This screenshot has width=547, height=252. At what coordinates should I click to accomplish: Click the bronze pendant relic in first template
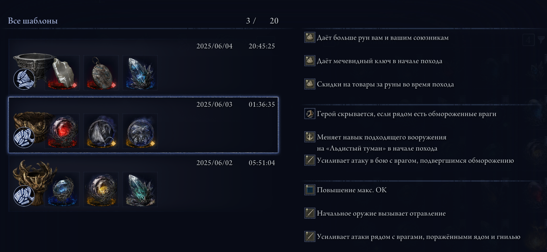pos(101,73)
